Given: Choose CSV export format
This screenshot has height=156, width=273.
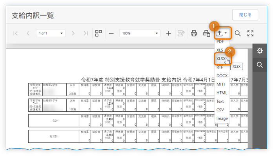Looking at the screenshot, I should point(220,110).
